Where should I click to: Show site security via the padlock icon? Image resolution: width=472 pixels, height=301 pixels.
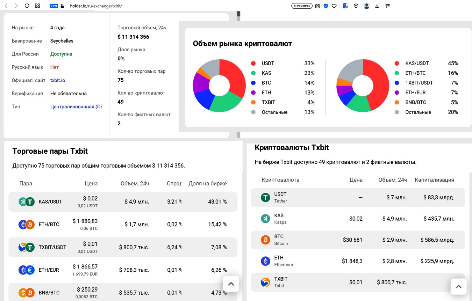coord(62,6)
